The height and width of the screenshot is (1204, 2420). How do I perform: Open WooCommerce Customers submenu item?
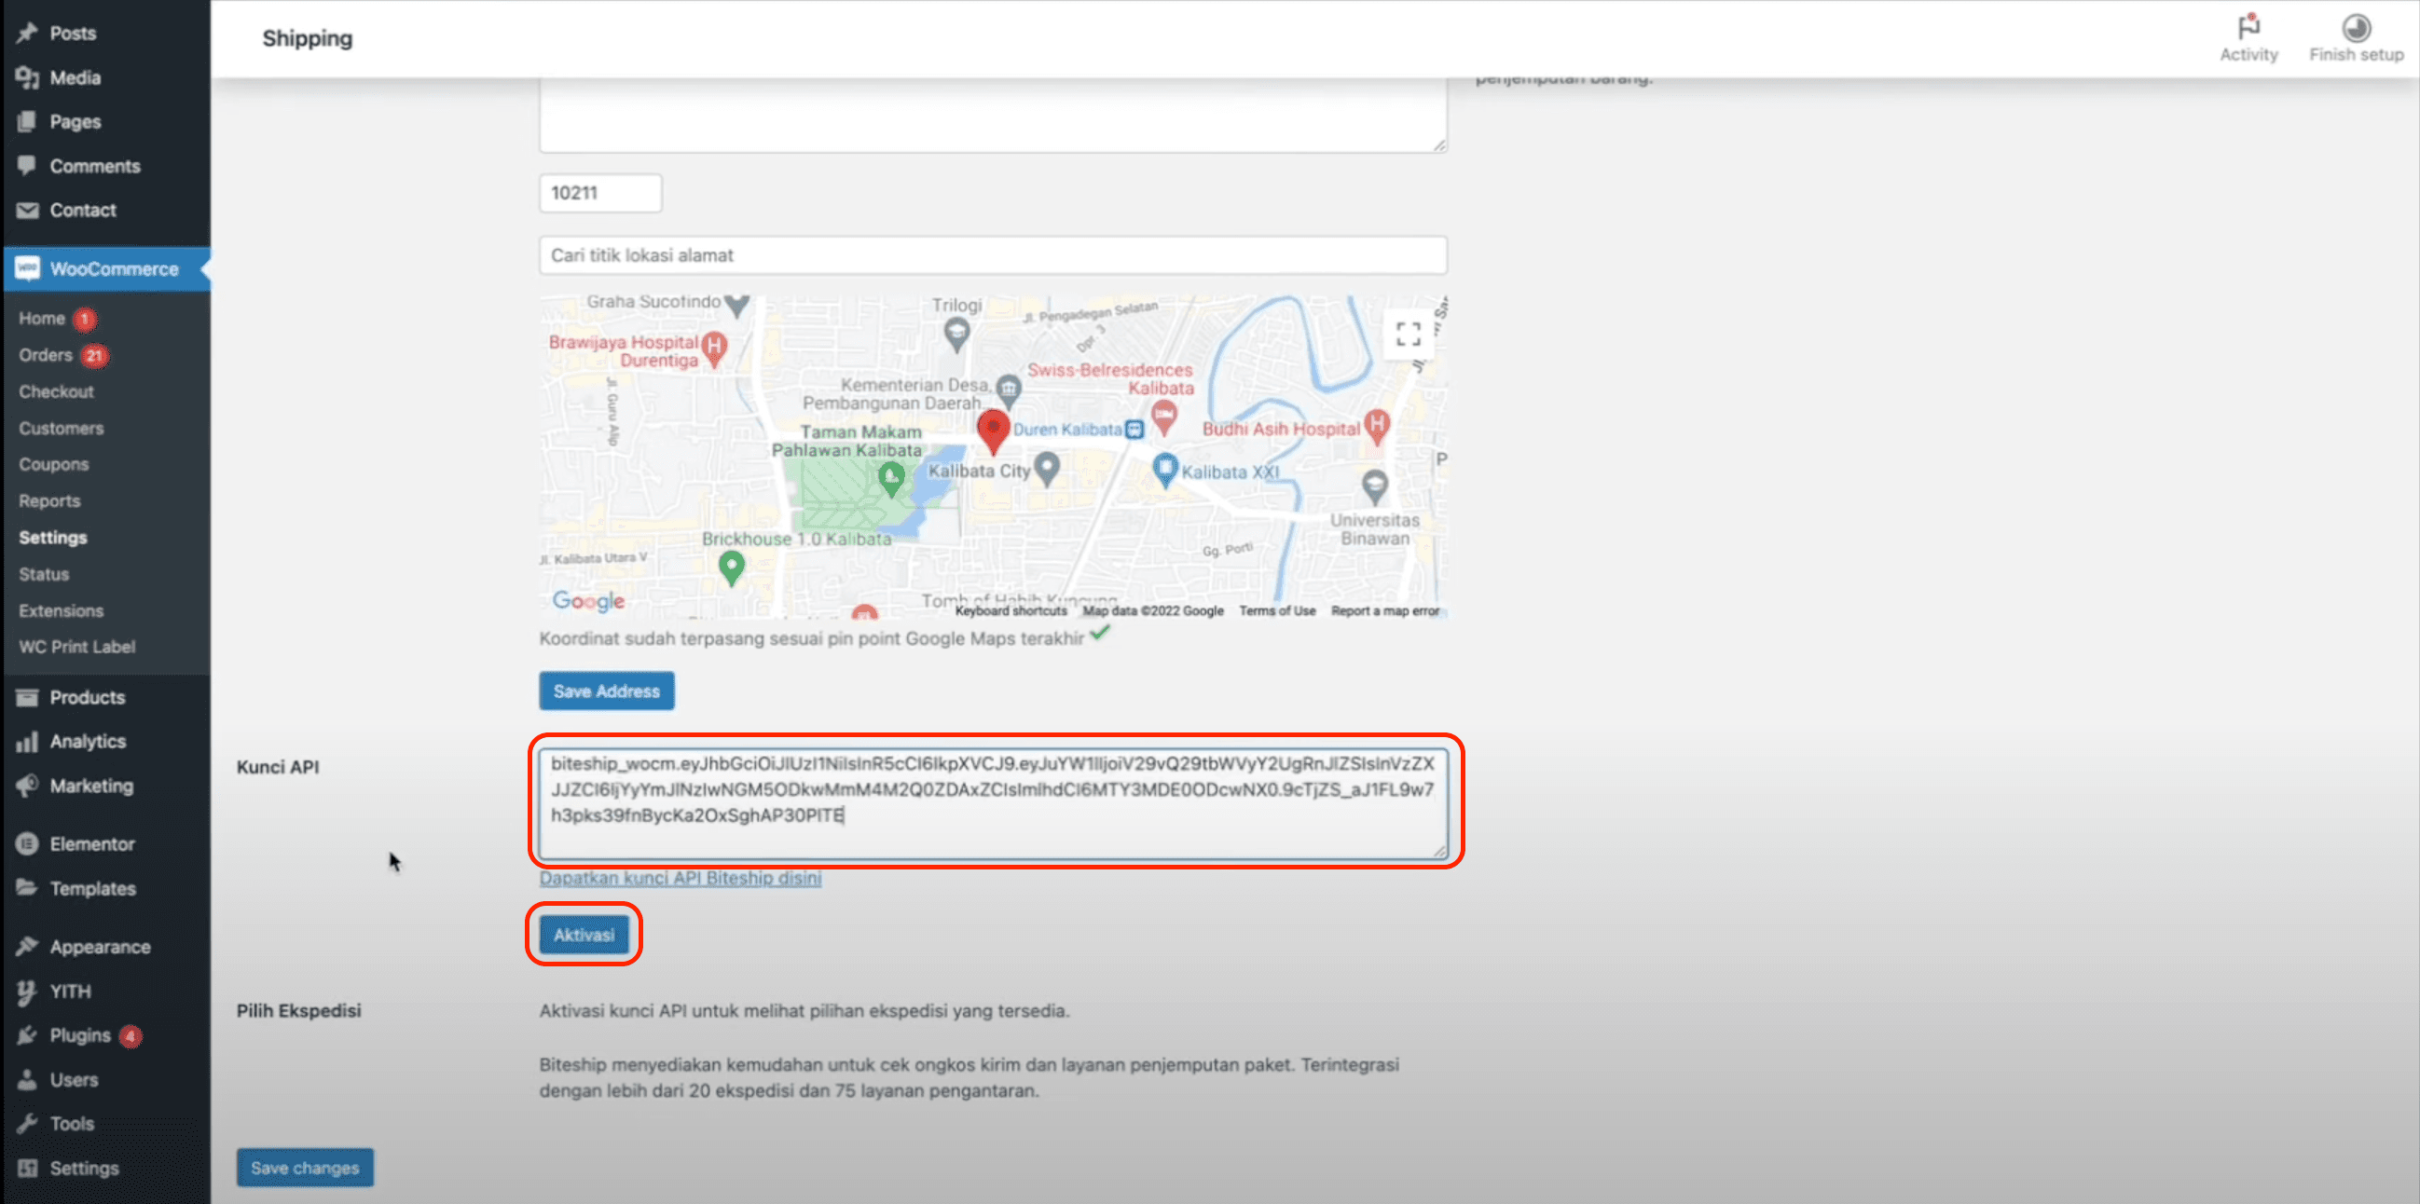pyautogui.click(x=62, y=428)
